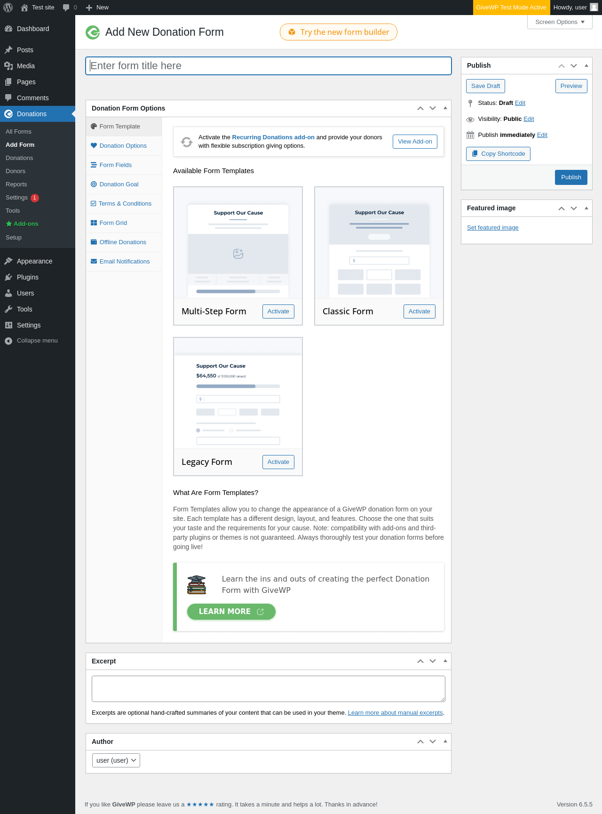
Task: Collapse the Featured image panel toggle
Action: coord(586,208)
